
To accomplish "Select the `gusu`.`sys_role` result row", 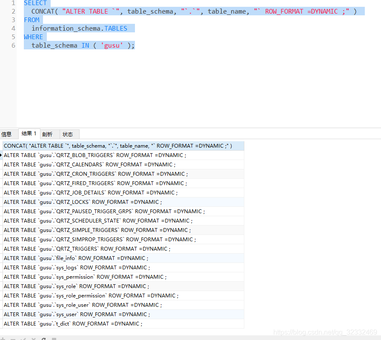I will 123,286.
